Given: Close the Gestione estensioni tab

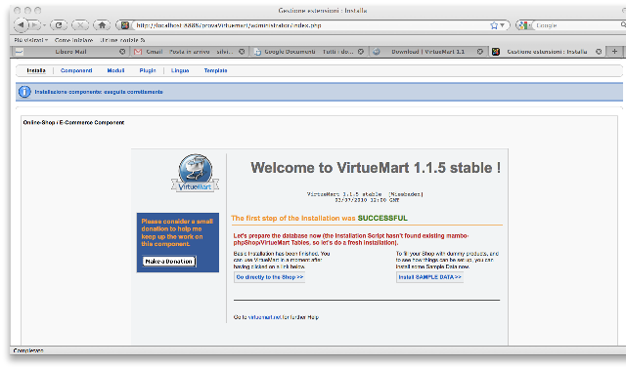Looking at the screenshot, I should pos(599,52).
